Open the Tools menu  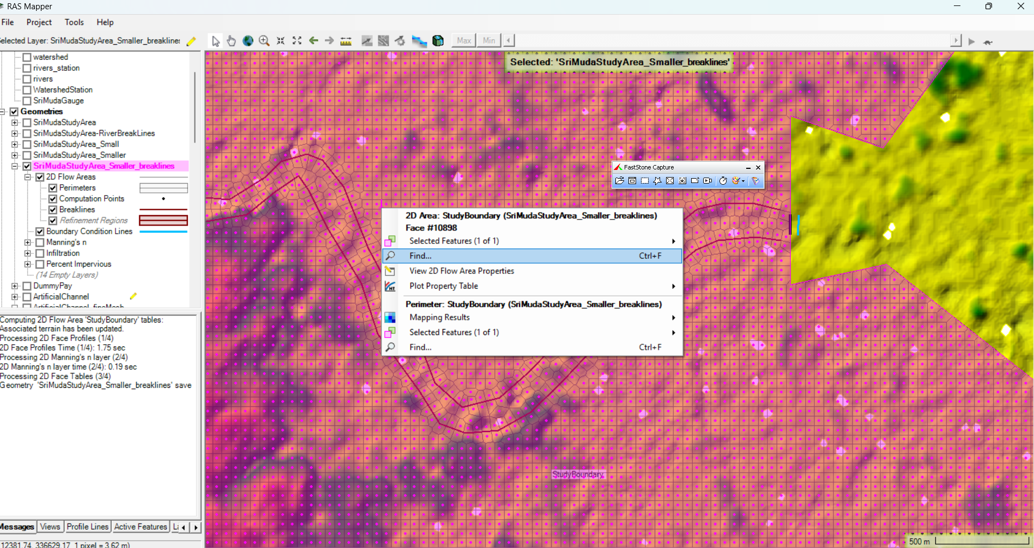point(74,22)
